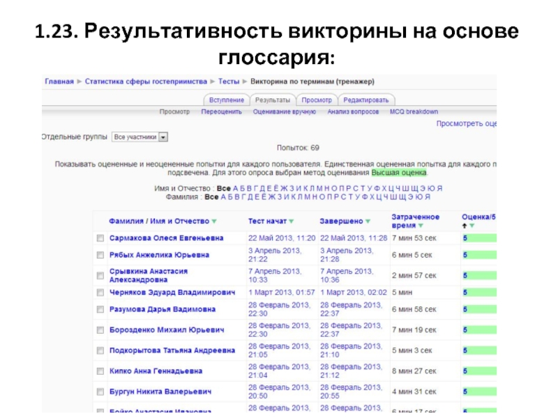Tick checkbox for Кипко Анна Геннадьевна

100,371
